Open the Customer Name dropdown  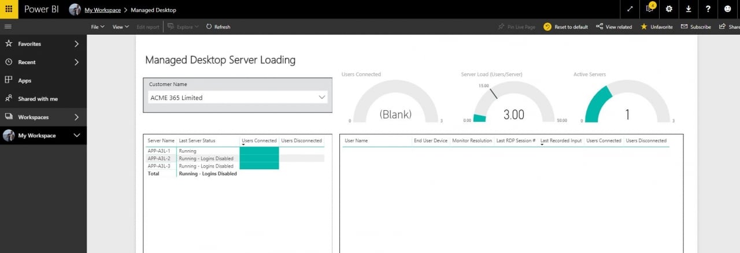[x=238, y=98]
